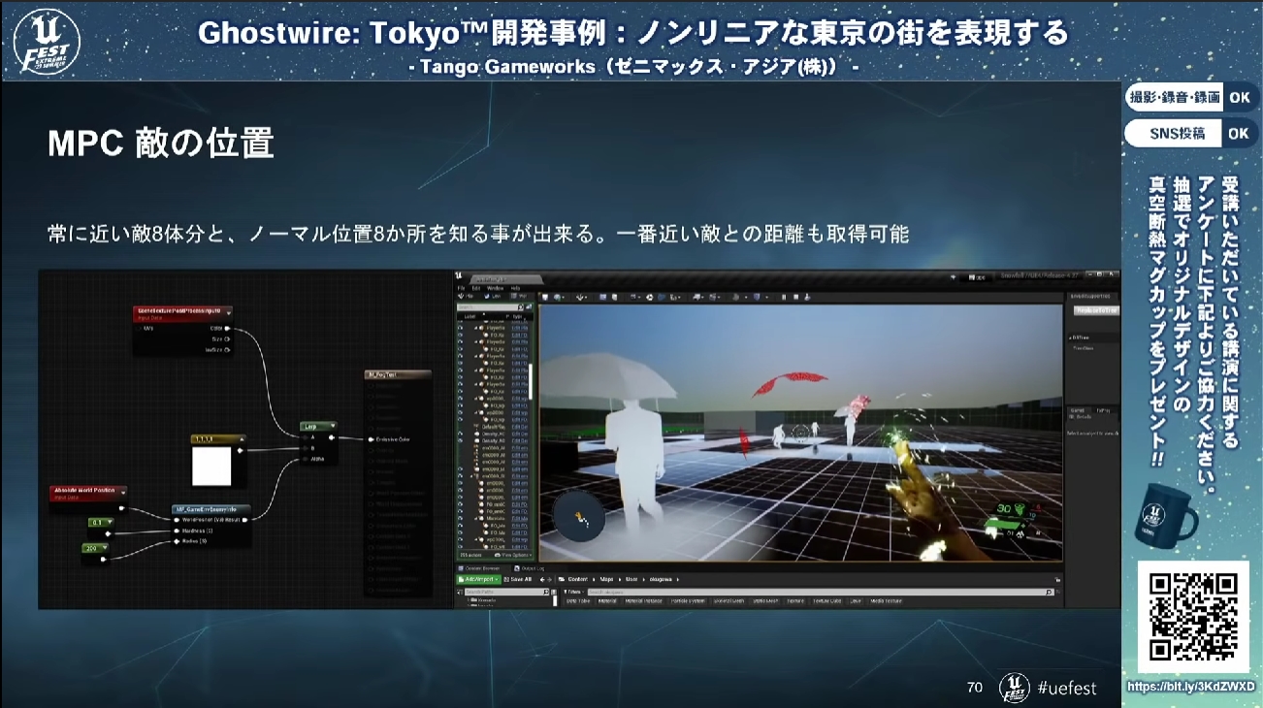The height and width of the screenshot is (708, 1263).
Task: Click the outliner search magnifier icon
Action: pos(521,307)
